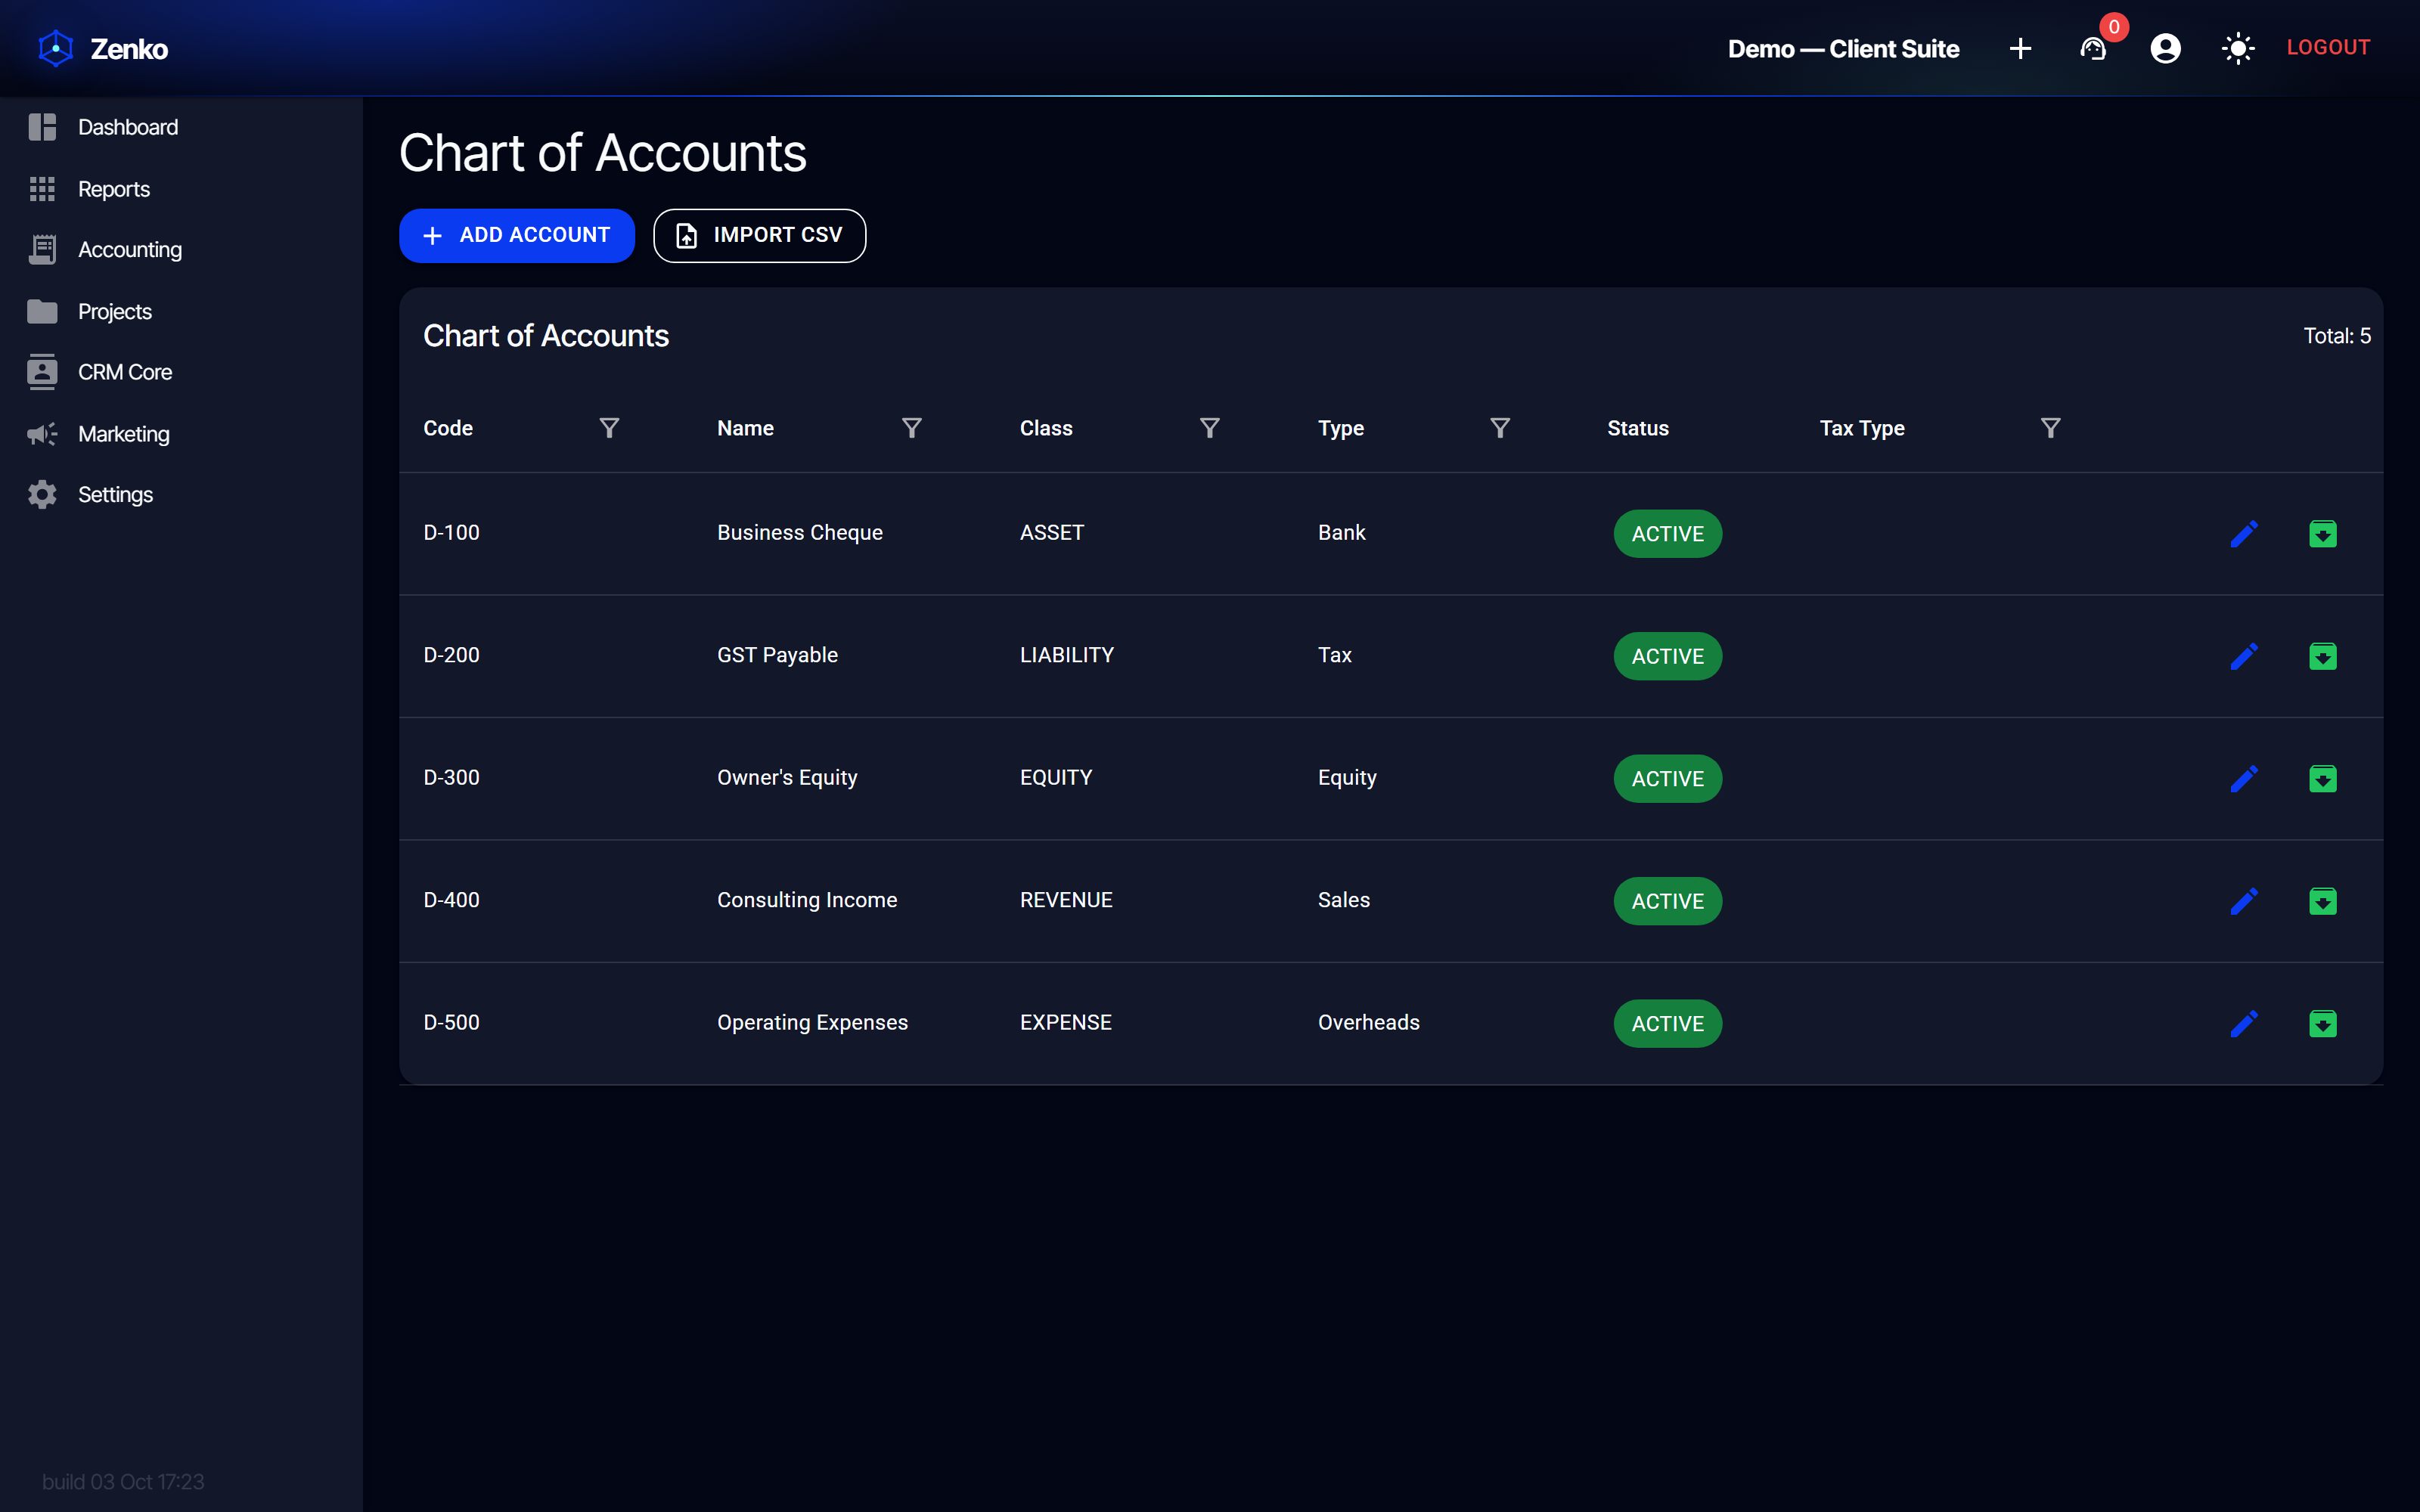Click the Zenko logo icon

(x=56, y=48)
